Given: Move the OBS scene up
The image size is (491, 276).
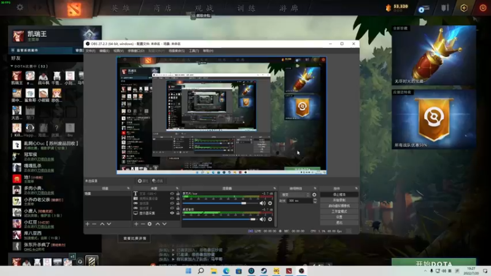Looking at the screenshot, I should 102,224.
